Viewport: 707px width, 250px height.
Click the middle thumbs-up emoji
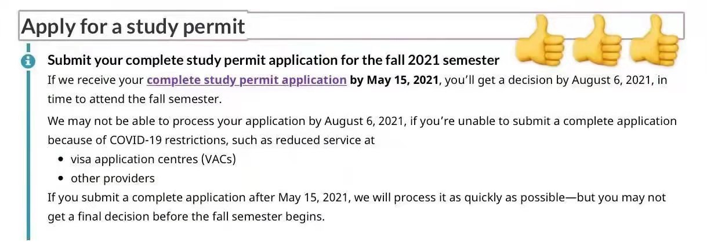pos(596,42)
